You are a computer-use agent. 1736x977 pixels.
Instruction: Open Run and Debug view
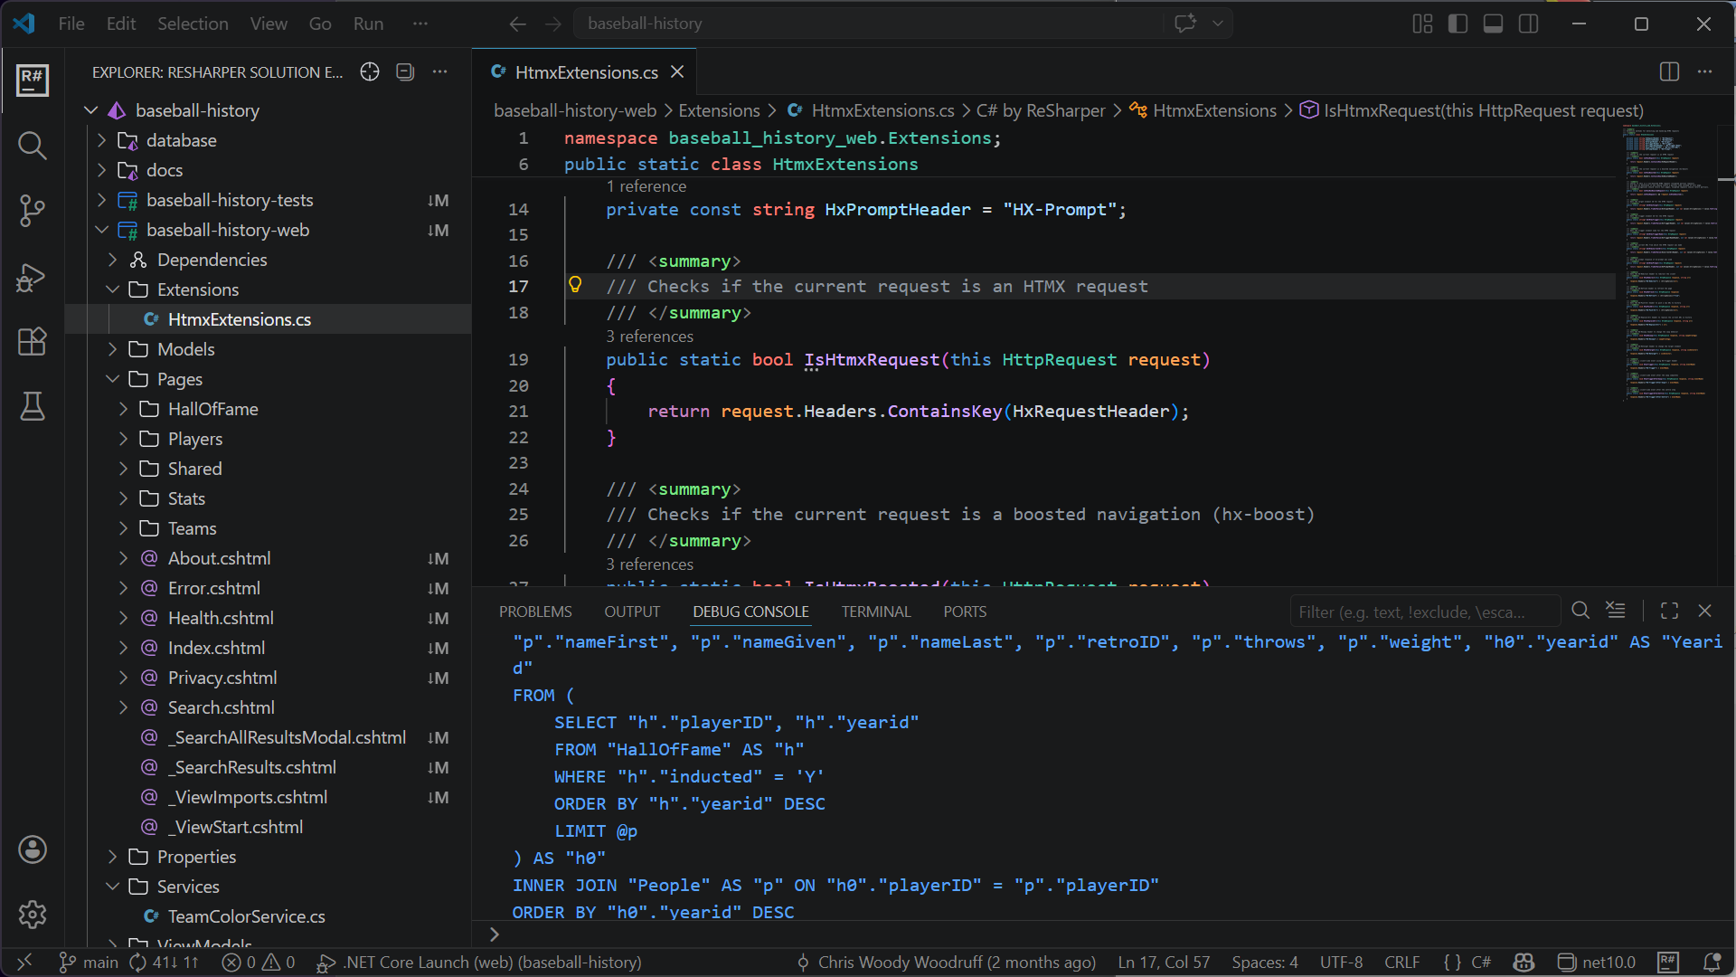point(33,277)
